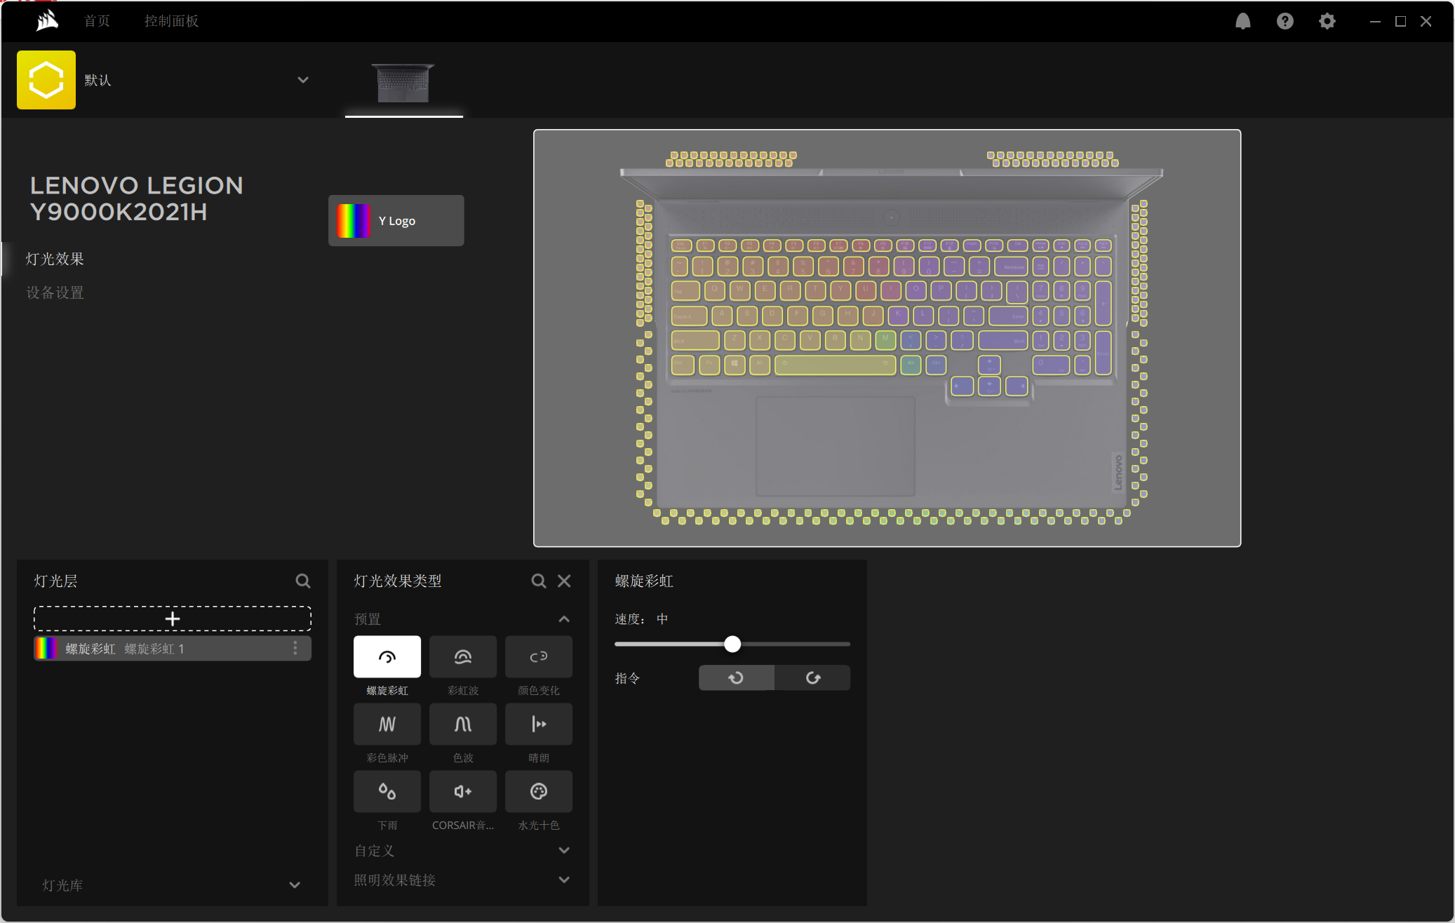Select the Color Wave 色波 effect
This screenshot has width=1455, height=923.
tap(463, 725)
